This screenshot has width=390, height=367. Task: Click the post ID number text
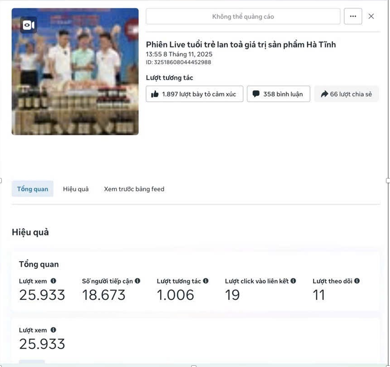tap(182, 62)
